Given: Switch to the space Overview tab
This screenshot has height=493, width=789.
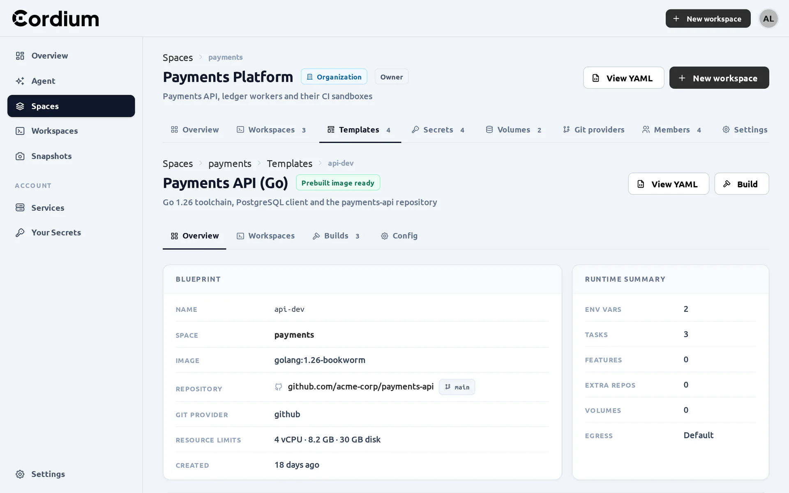Looking at the screenshot, I should pyautogui.click(x=195, y=130).
